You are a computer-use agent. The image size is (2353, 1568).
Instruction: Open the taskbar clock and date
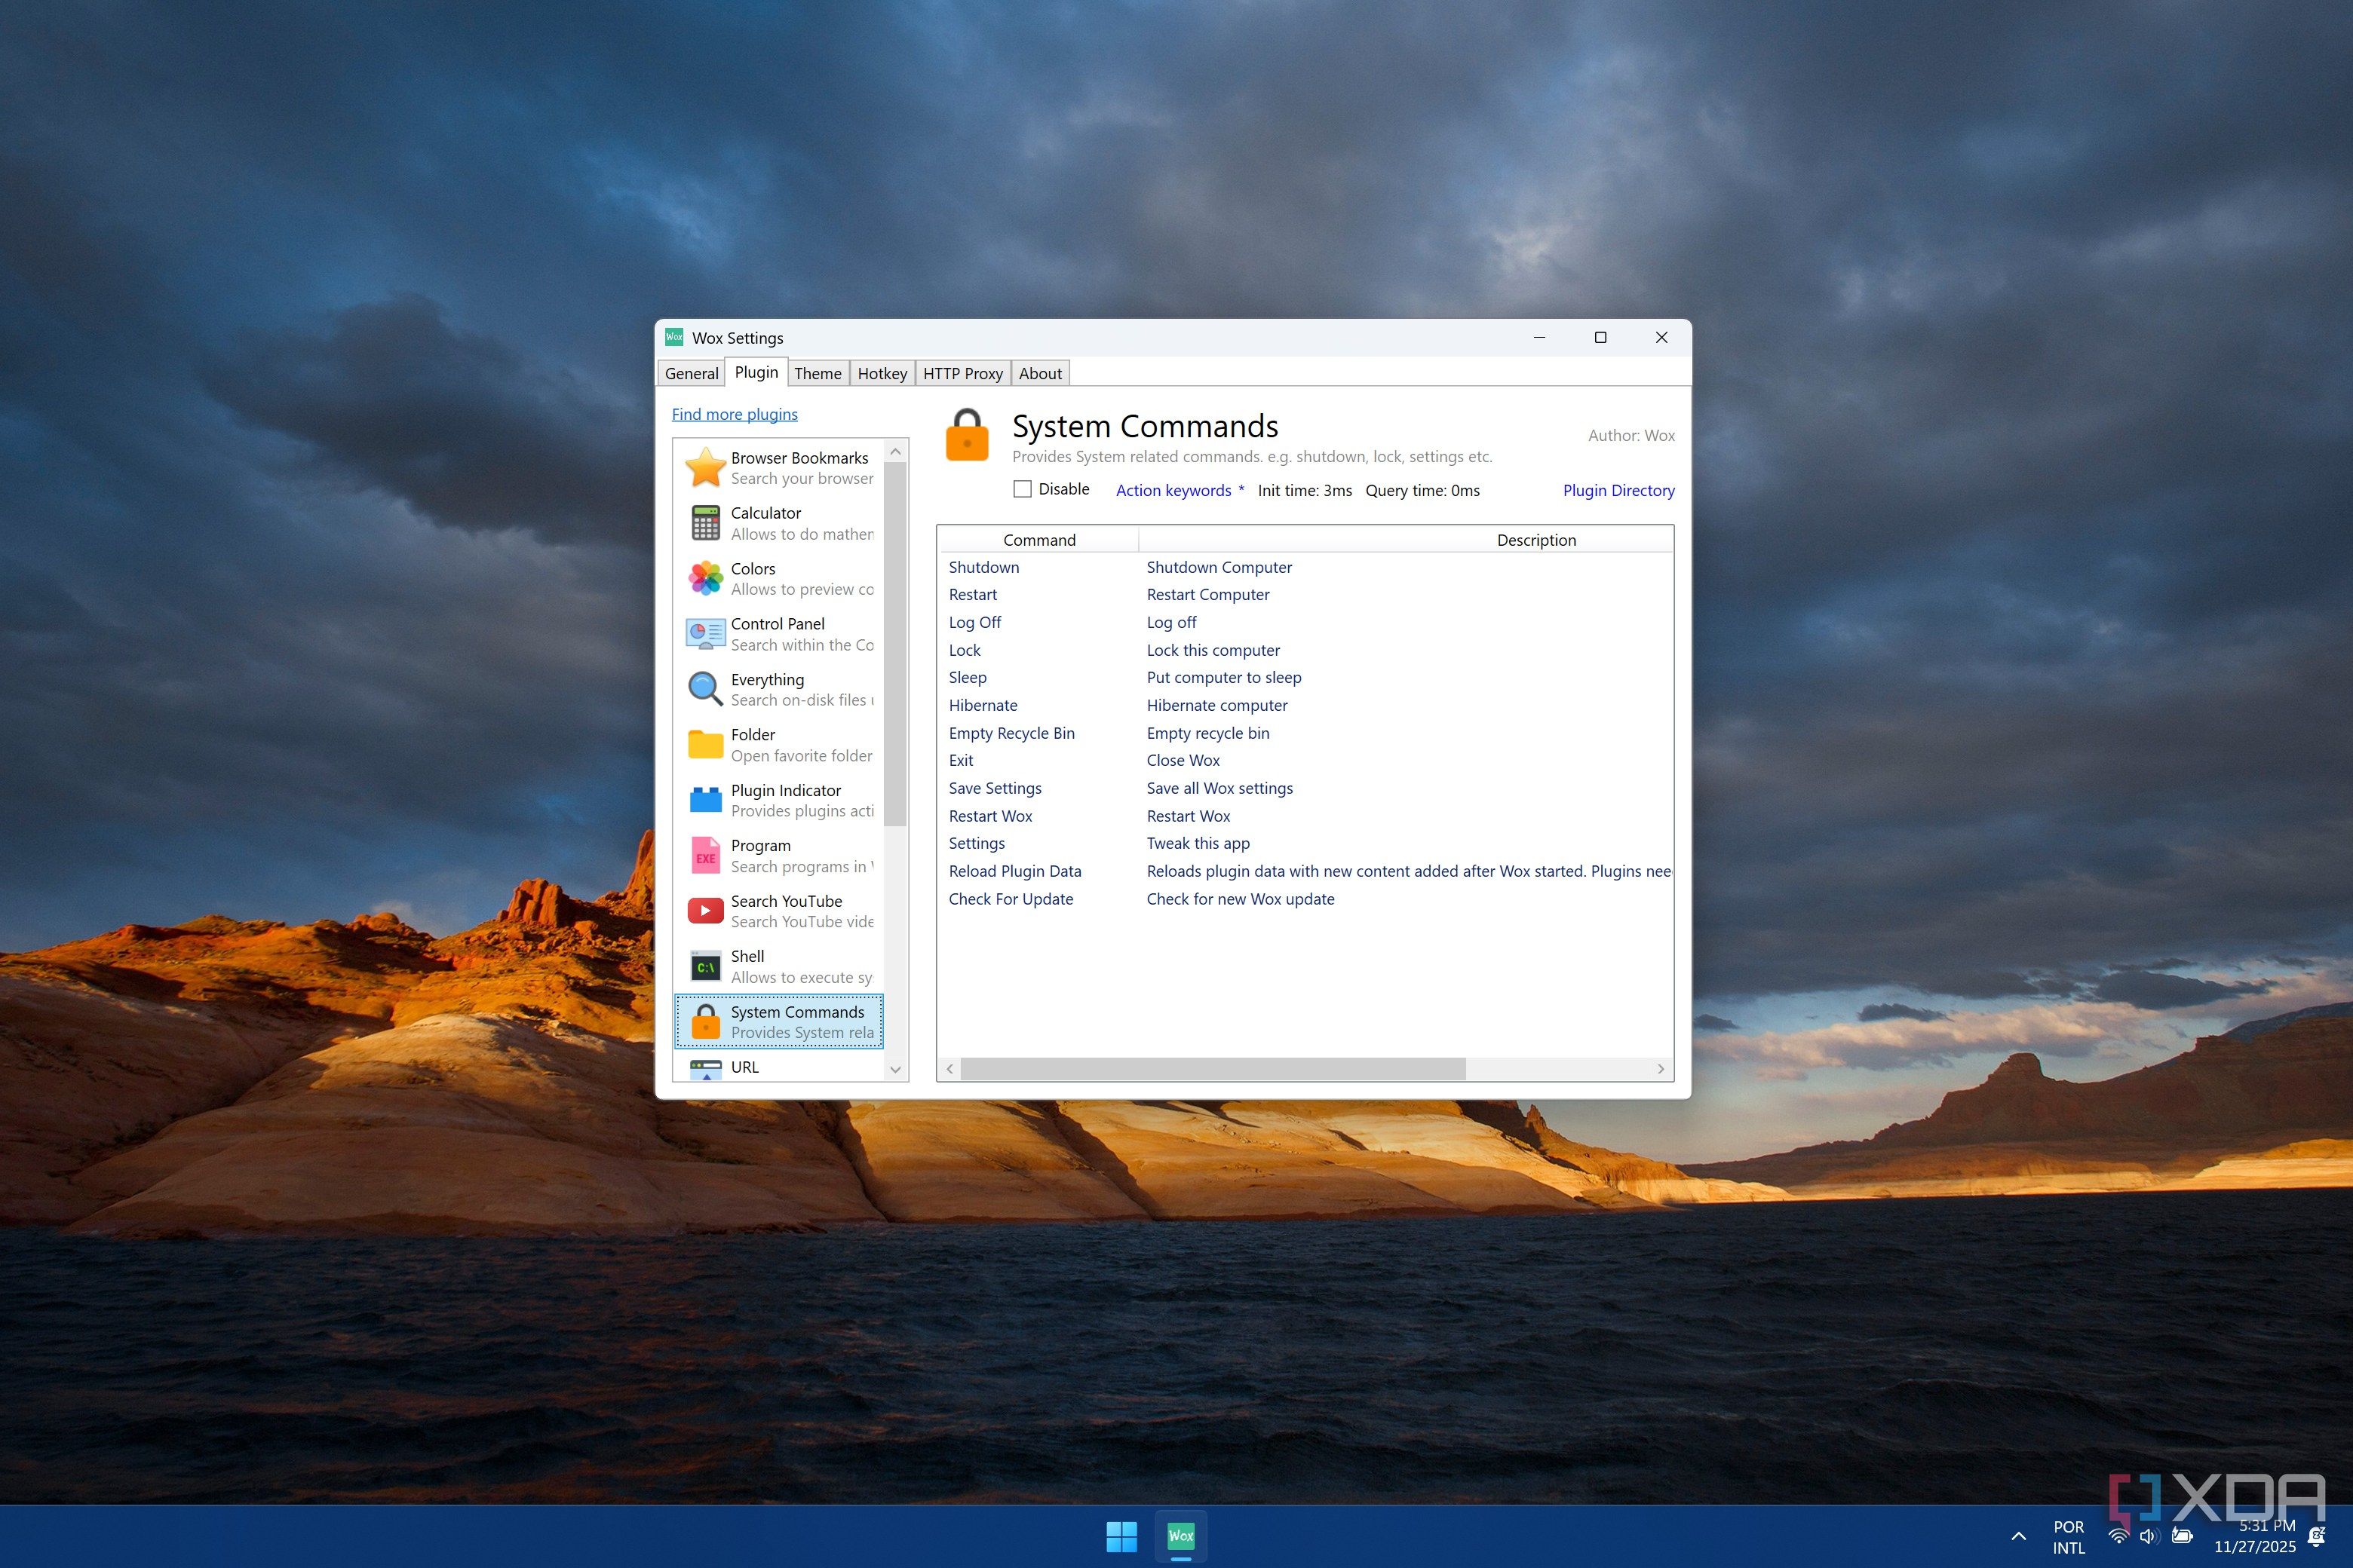[2254, 1536]
